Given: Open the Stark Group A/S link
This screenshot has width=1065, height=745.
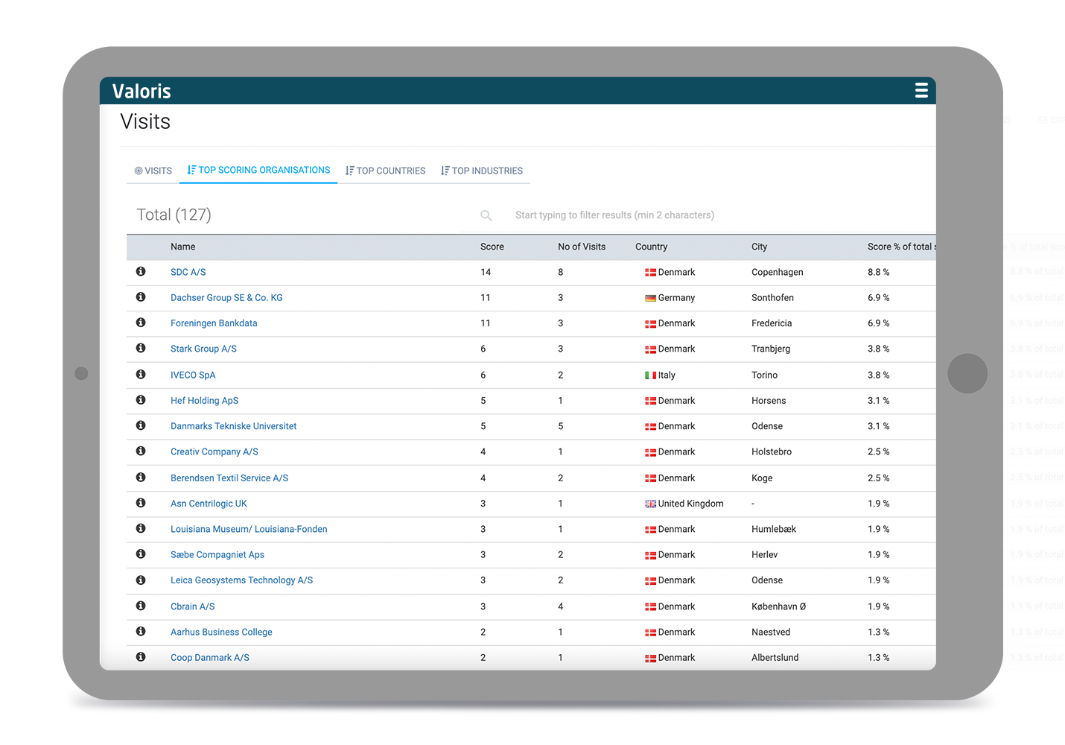Looking at the screenshot, I should [203, 349].
